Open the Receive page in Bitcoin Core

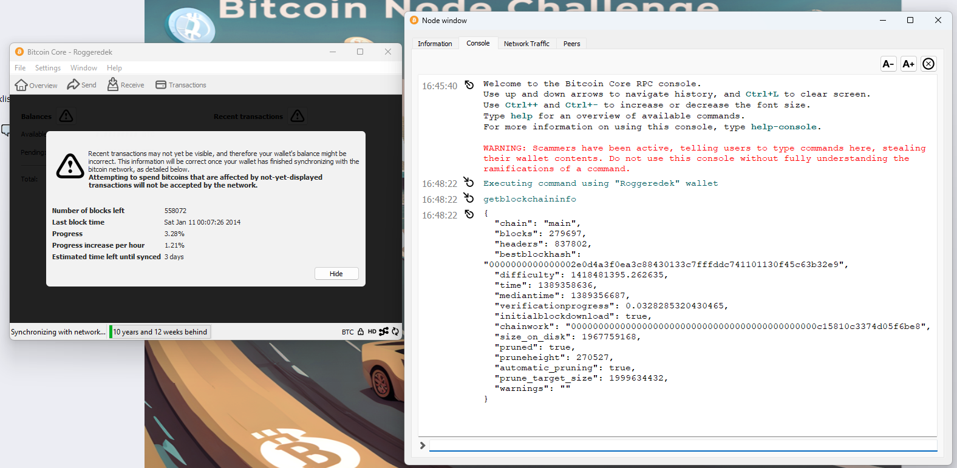126,85
